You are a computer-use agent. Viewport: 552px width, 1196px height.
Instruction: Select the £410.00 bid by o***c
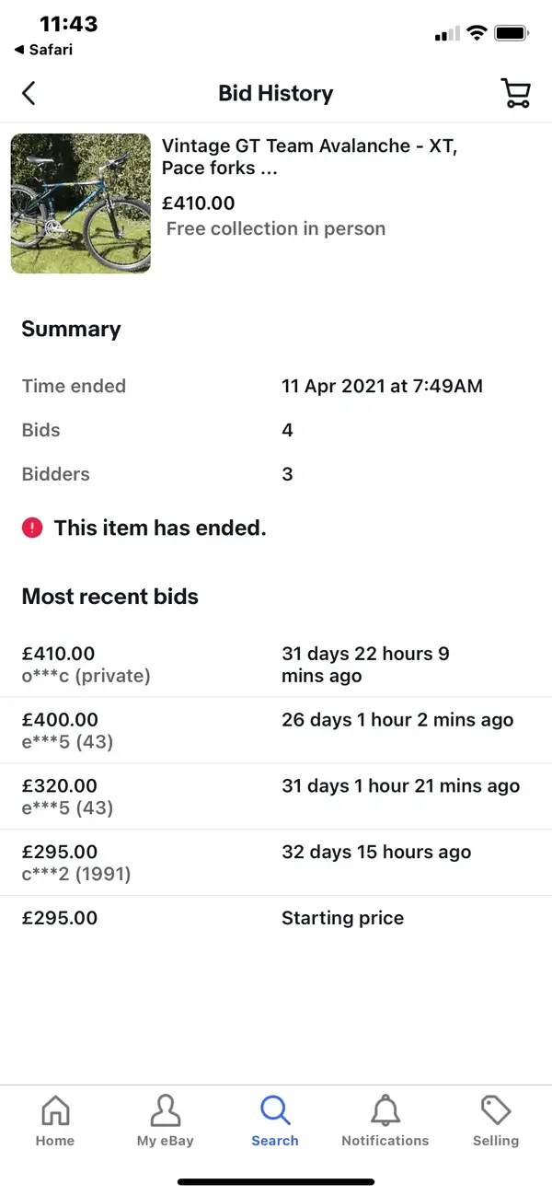276,665
